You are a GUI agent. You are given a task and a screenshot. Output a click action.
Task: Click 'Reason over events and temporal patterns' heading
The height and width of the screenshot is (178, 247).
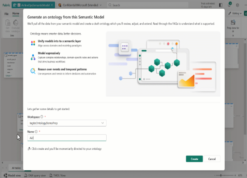[62, 69]
